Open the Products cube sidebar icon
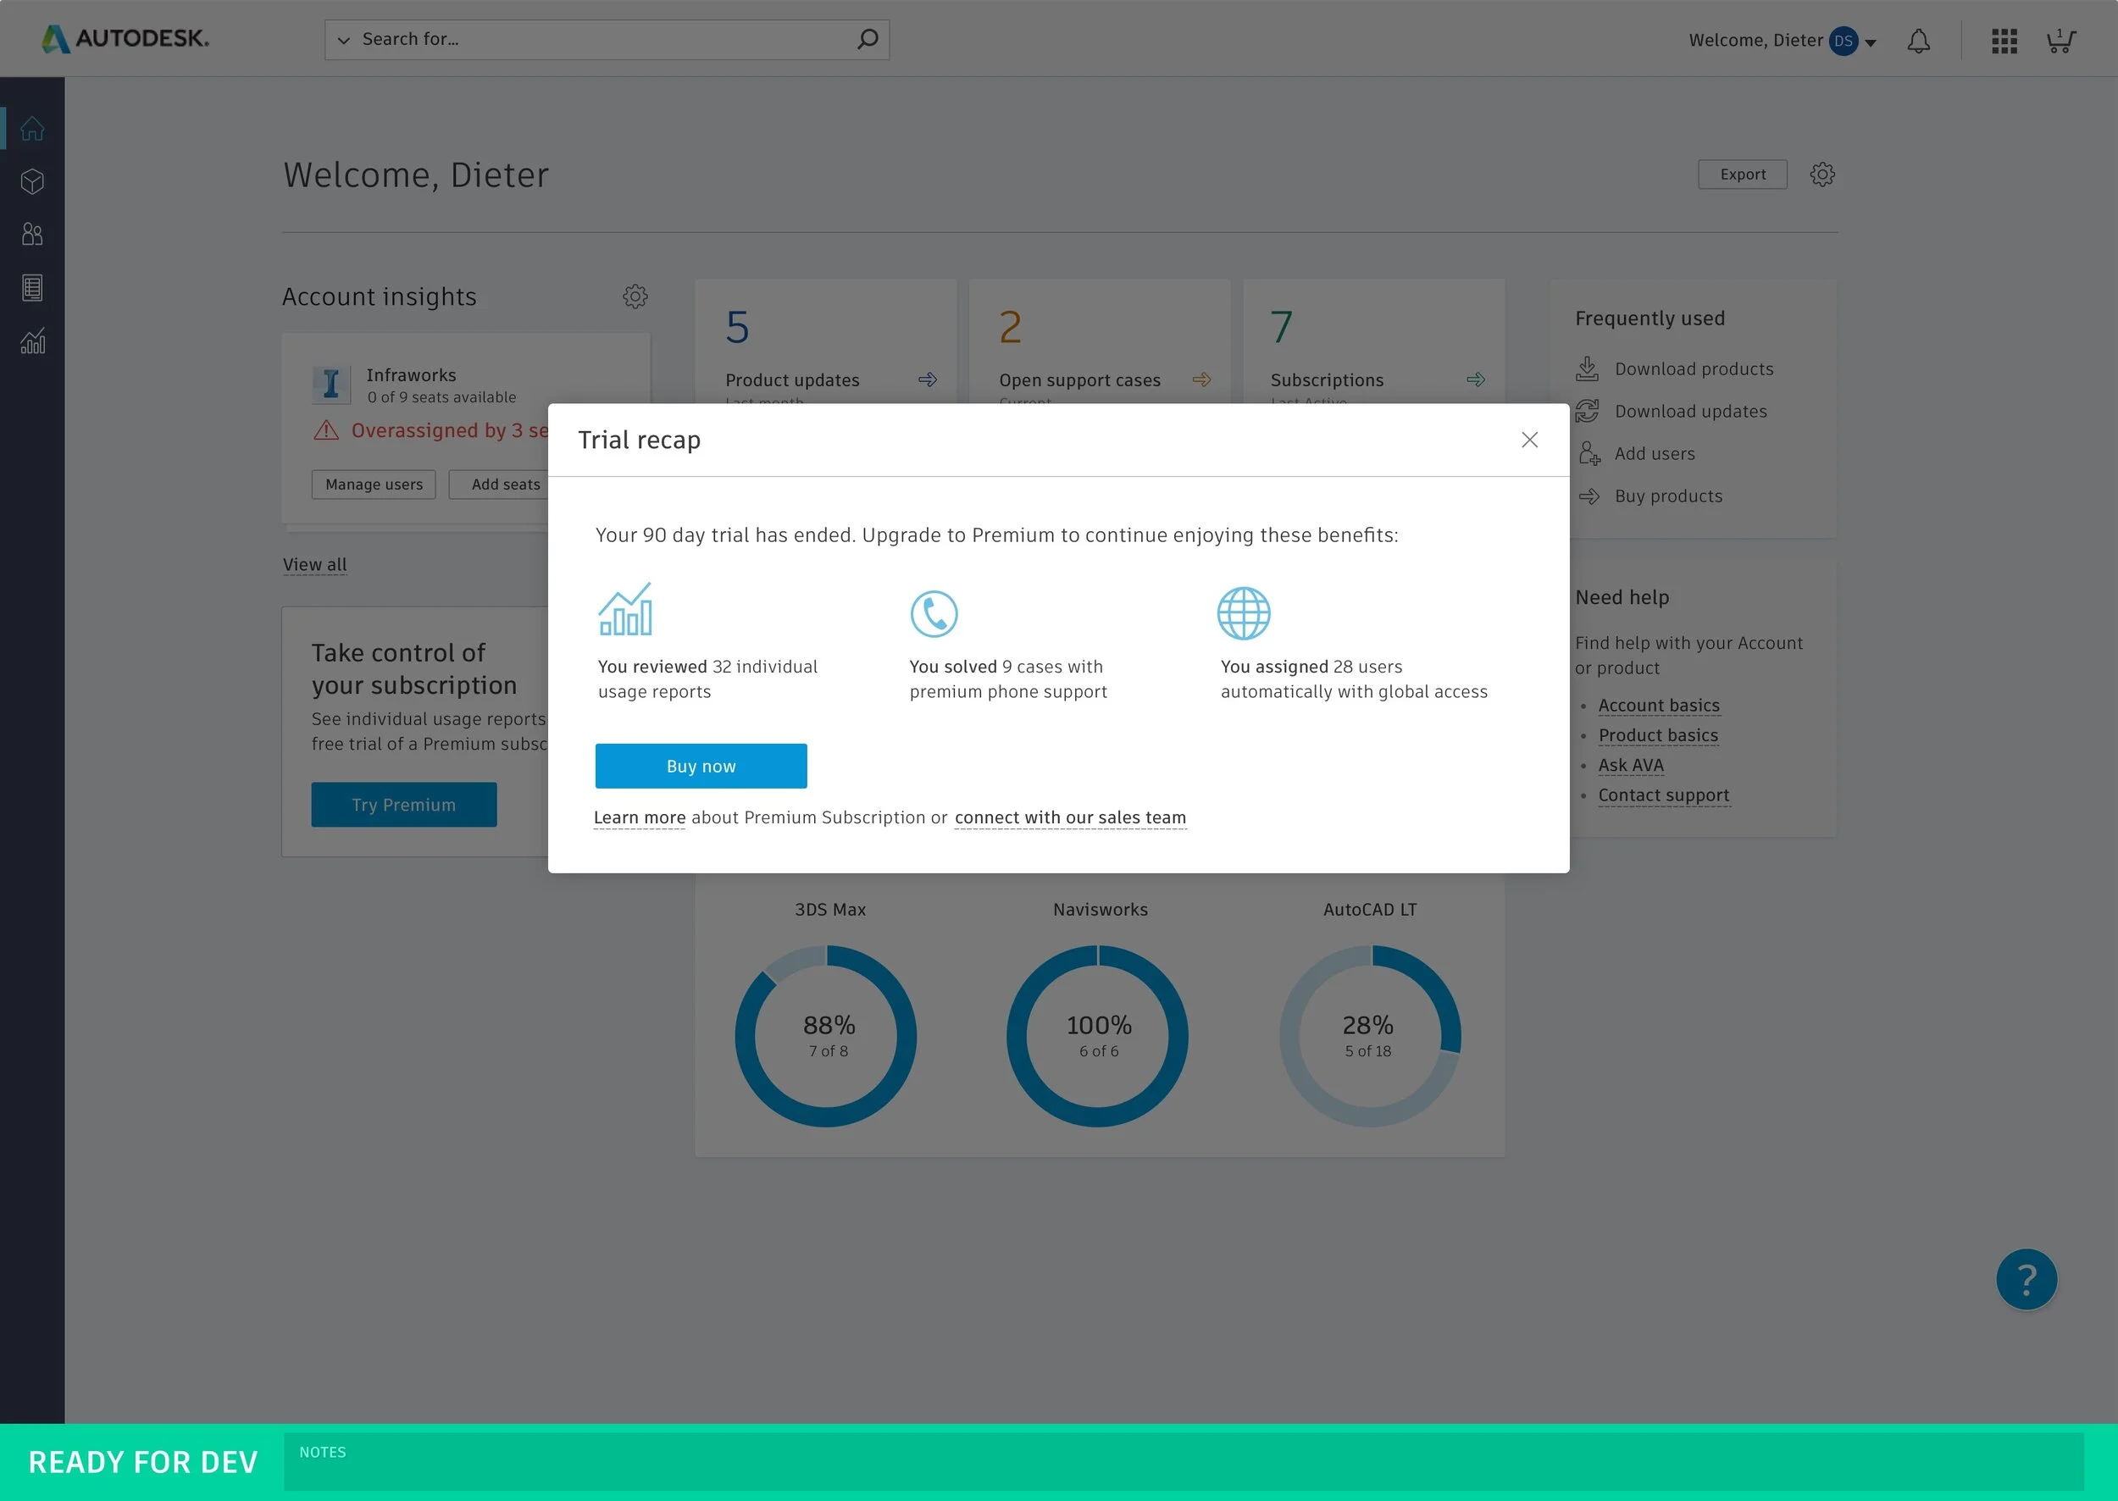Screen dimensions: 2118x1501 [x=32, y=181]
